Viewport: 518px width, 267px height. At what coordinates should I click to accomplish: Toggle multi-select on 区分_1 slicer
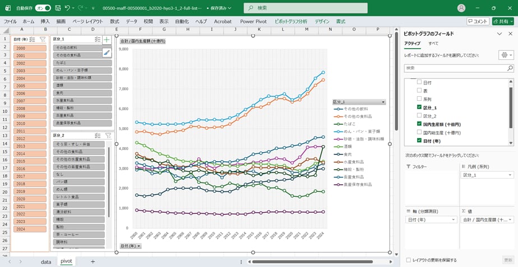coord(98,40)
